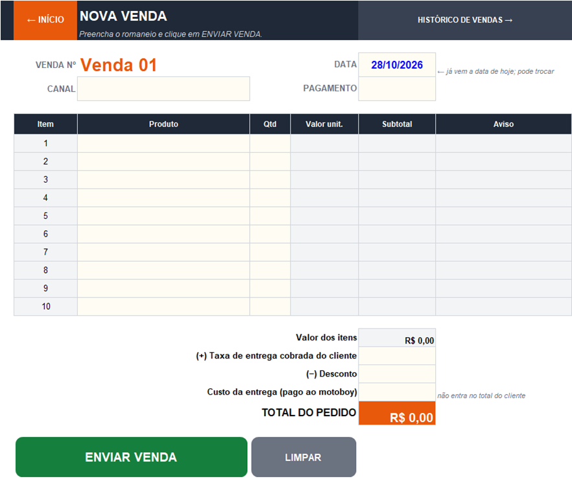
Task: Click Produto cell of item 8
Action: click(163, 270)
